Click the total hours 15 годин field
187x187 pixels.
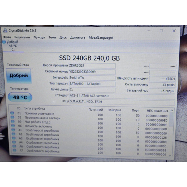[162, 91]
